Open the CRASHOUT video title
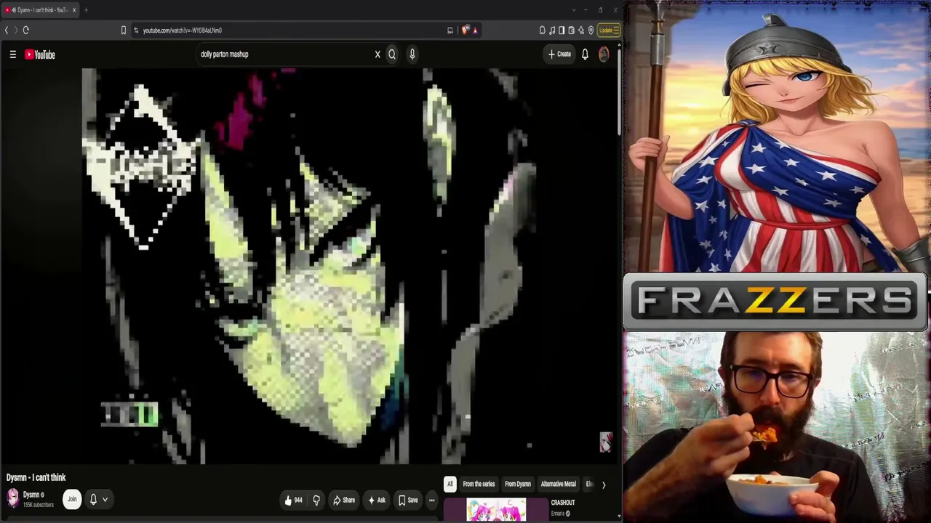Viewport: 931px width, 523px height. tap(563, 503)
